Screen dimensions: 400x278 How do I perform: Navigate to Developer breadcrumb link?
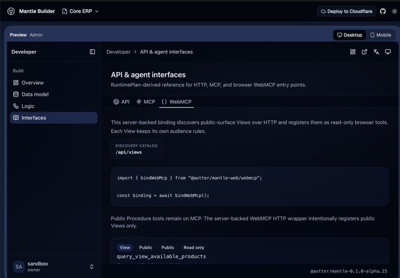(119, 52)
